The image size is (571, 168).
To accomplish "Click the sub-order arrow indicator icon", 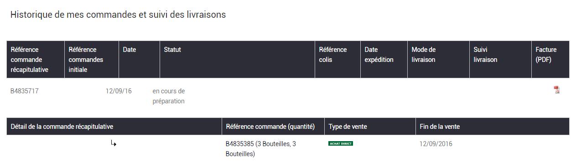I will (114, 143).
